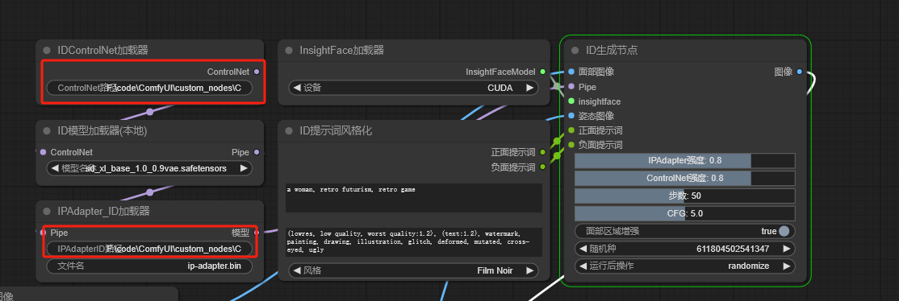Collapse the ID生成节点 node via title dot
The width and height of the screenshot is (899, 301).
(x=575, y=51)
